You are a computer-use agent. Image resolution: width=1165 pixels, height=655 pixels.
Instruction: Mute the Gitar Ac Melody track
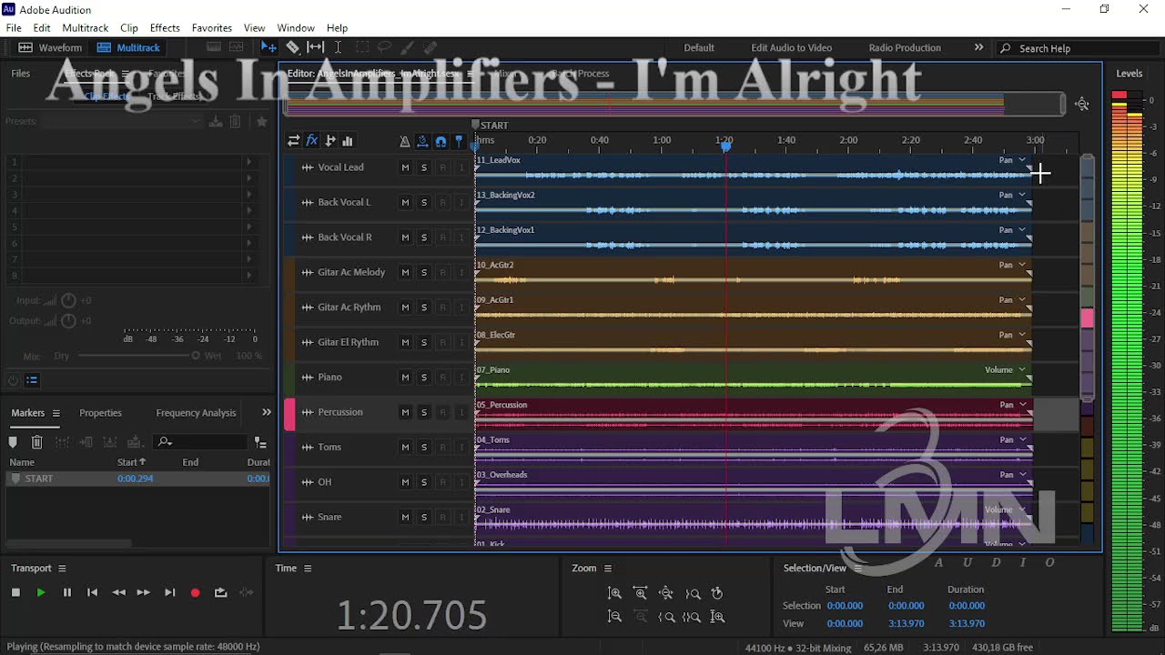[x=405, y=272]
